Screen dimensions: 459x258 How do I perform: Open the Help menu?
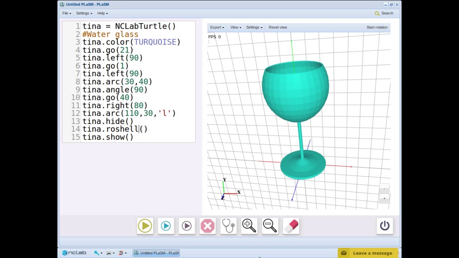coord(102,13)
